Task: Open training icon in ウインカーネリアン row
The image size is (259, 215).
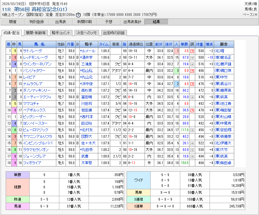Action: (192, 64)
